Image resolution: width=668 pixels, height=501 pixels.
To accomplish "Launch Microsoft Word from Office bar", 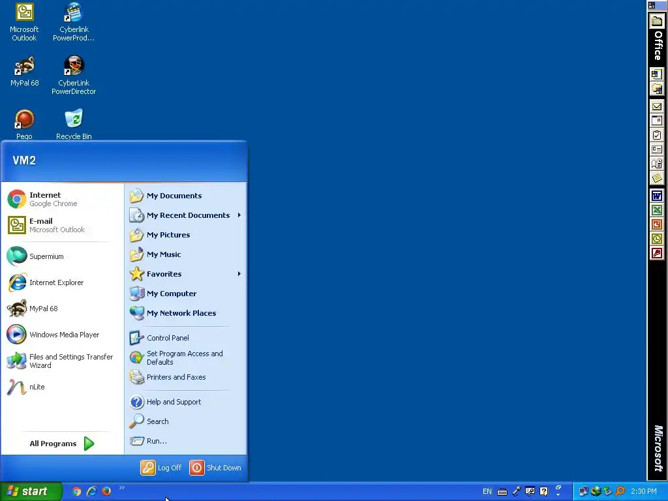I will (656, 196).
